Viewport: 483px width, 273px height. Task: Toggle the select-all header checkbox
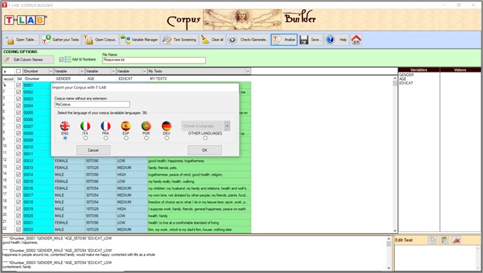tap(19, 71)
